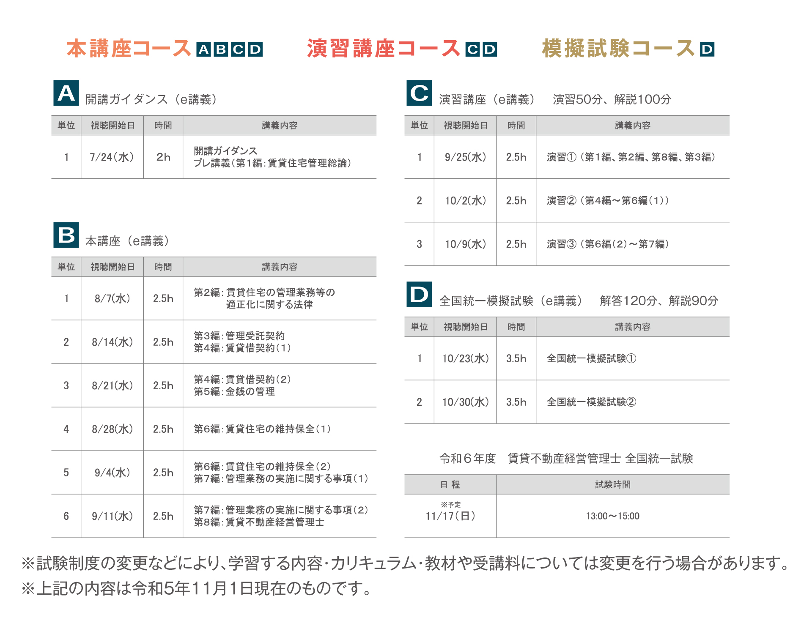The width and height of the screenshot is (812, 634).
Task: Click 第8編：賃貸不動産経営管理士 lecture text
Action: coord(259,522)
